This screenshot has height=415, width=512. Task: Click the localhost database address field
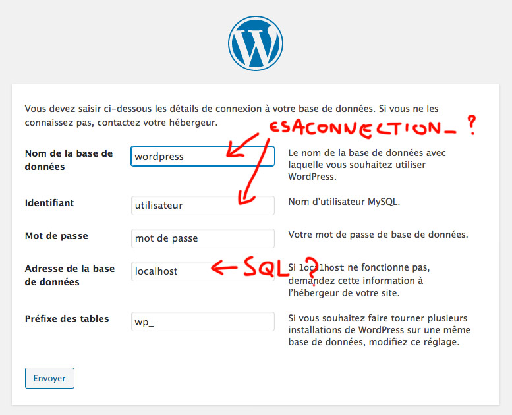click(x=202, y=271)
